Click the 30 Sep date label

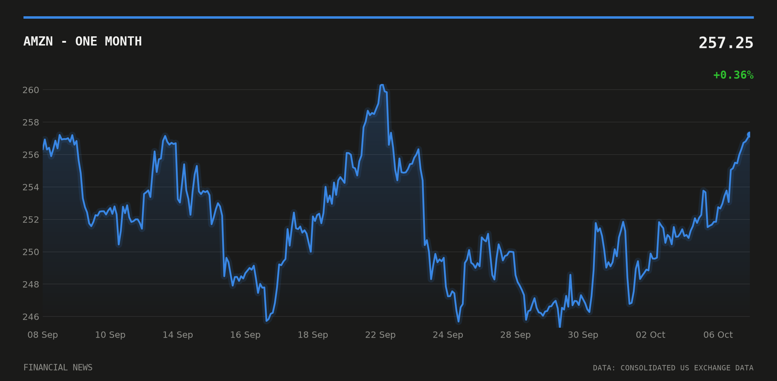point(583,335)
